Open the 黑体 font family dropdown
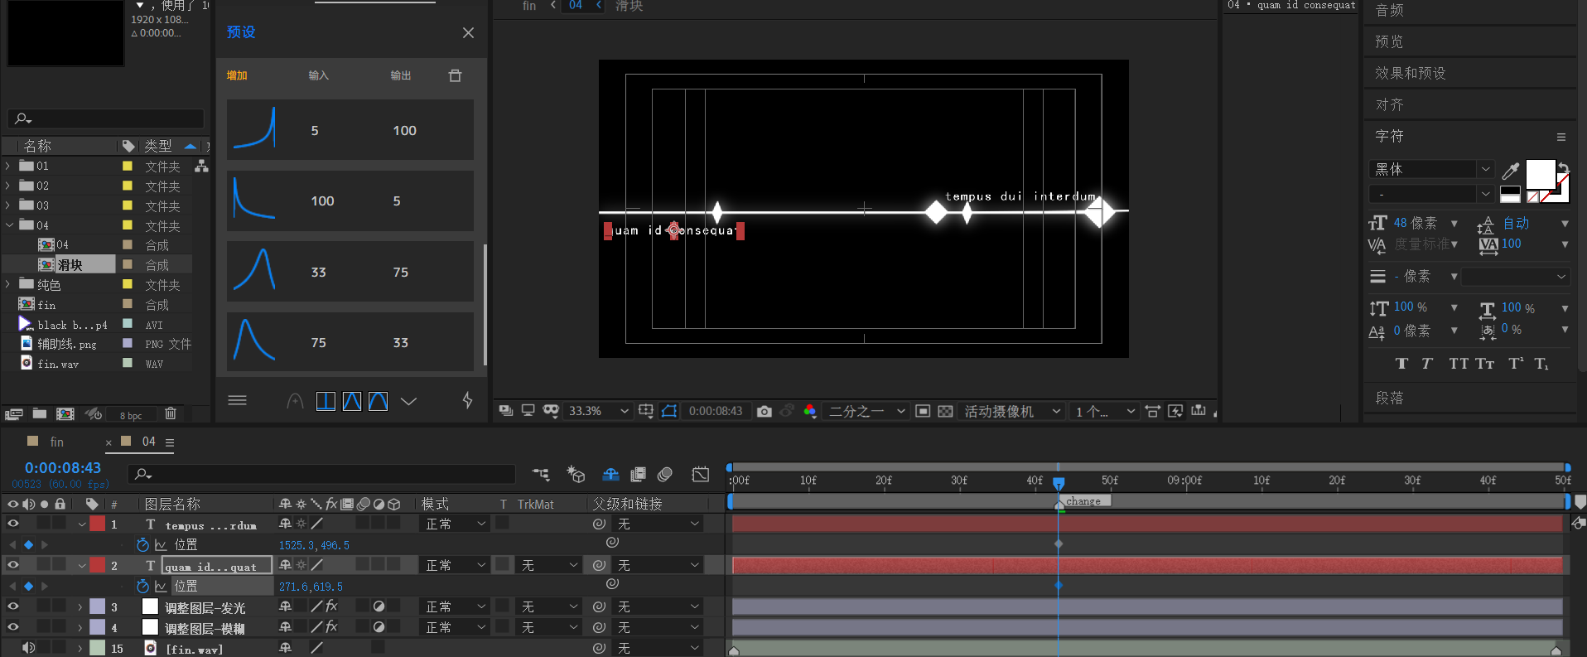This screenshot has height=657, width=1587. [x=1431, y=169]
